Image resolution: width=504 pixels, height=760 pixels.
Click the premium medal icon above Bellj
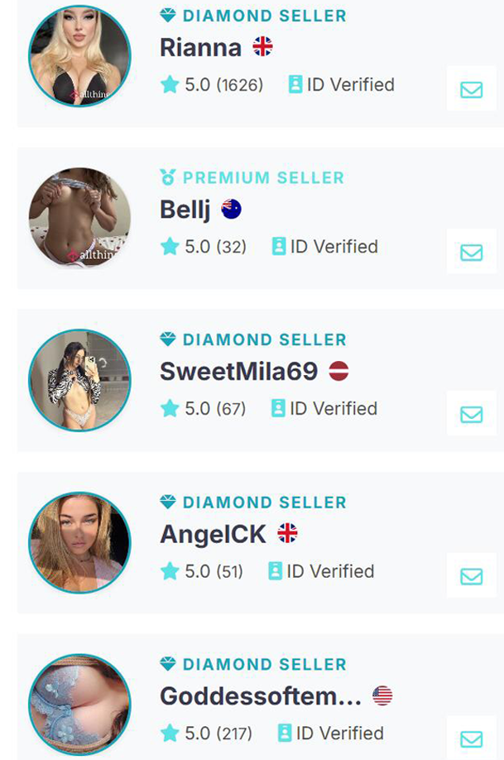(x=168, y=177)
